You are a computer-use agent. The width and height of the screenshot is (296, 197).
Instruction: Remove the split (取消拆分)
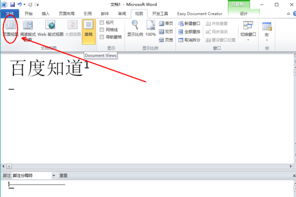(x=189, y=40)
